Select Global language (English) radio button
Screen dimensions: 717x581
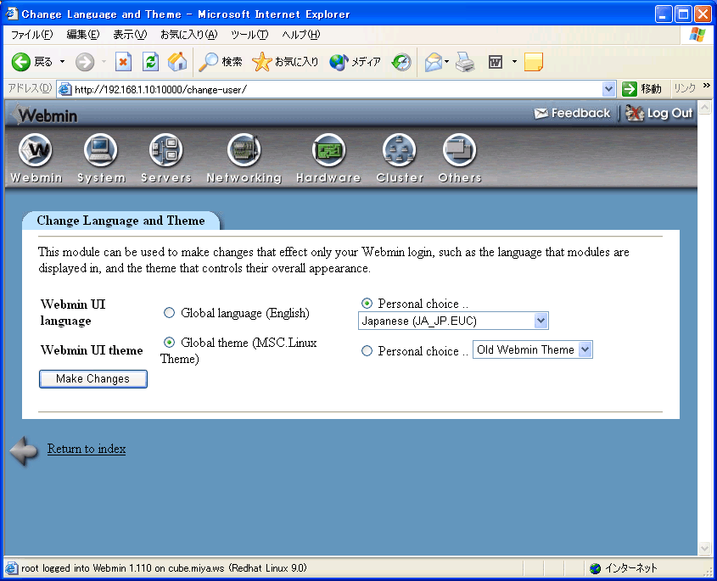coord(169,313)
